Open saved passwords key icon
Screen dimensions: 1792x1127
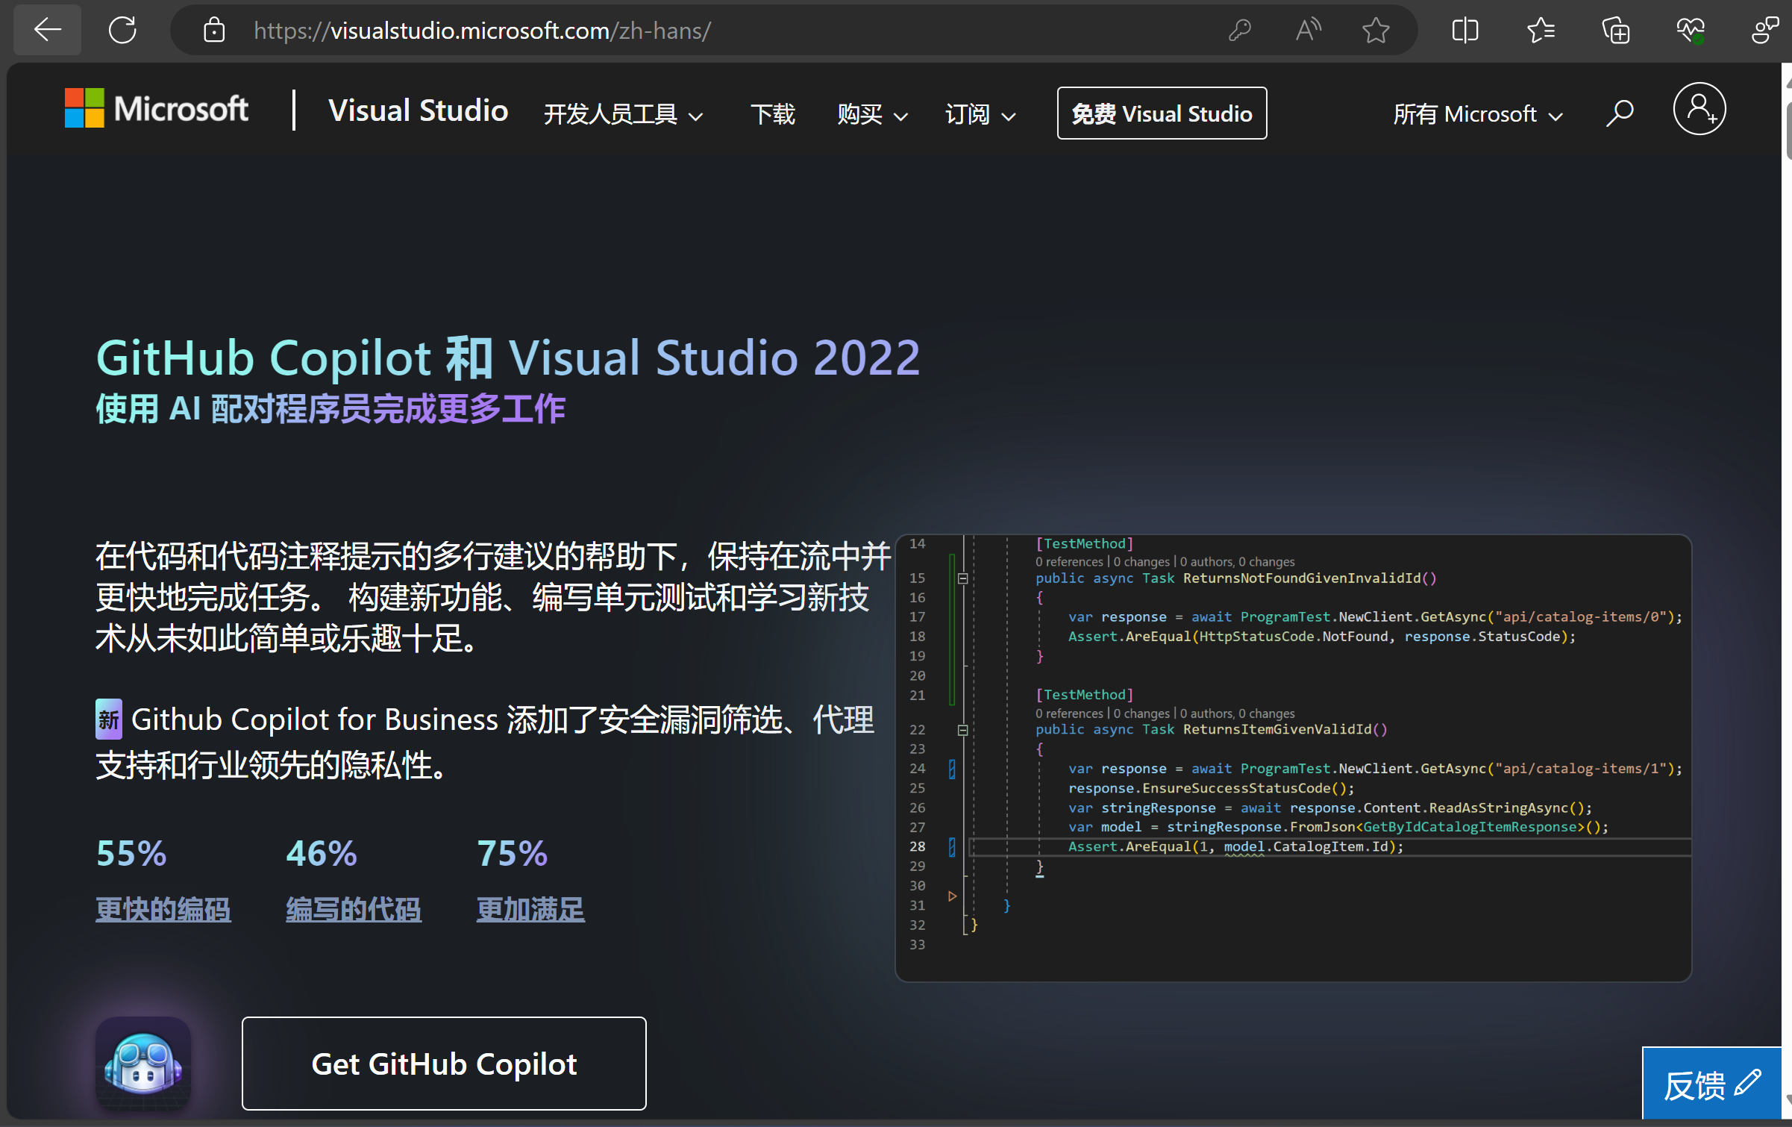coord(1239,30)
